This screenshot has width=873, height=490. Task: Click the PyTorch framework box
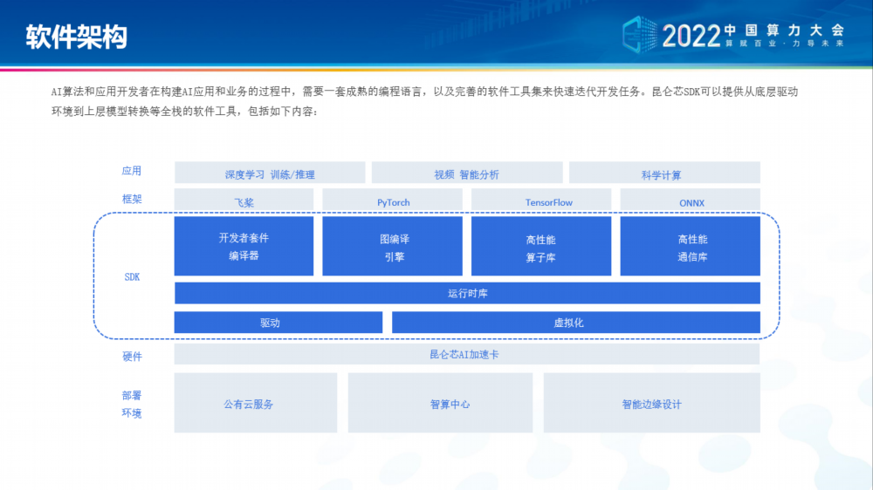coord(393,200)
